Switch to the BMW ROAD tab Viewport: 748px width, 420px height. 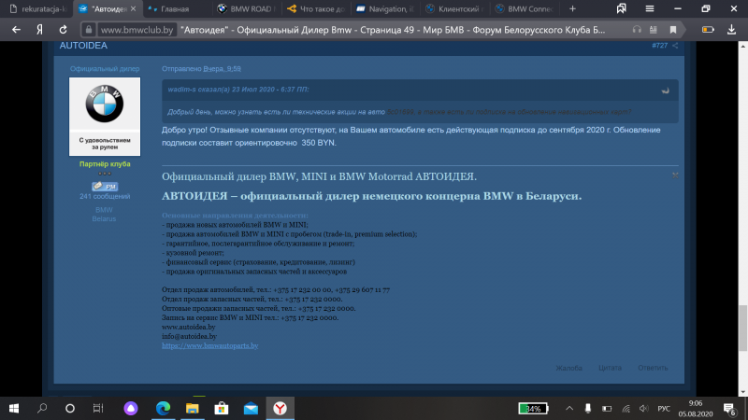pyautogui.click(x=247, y=8)
